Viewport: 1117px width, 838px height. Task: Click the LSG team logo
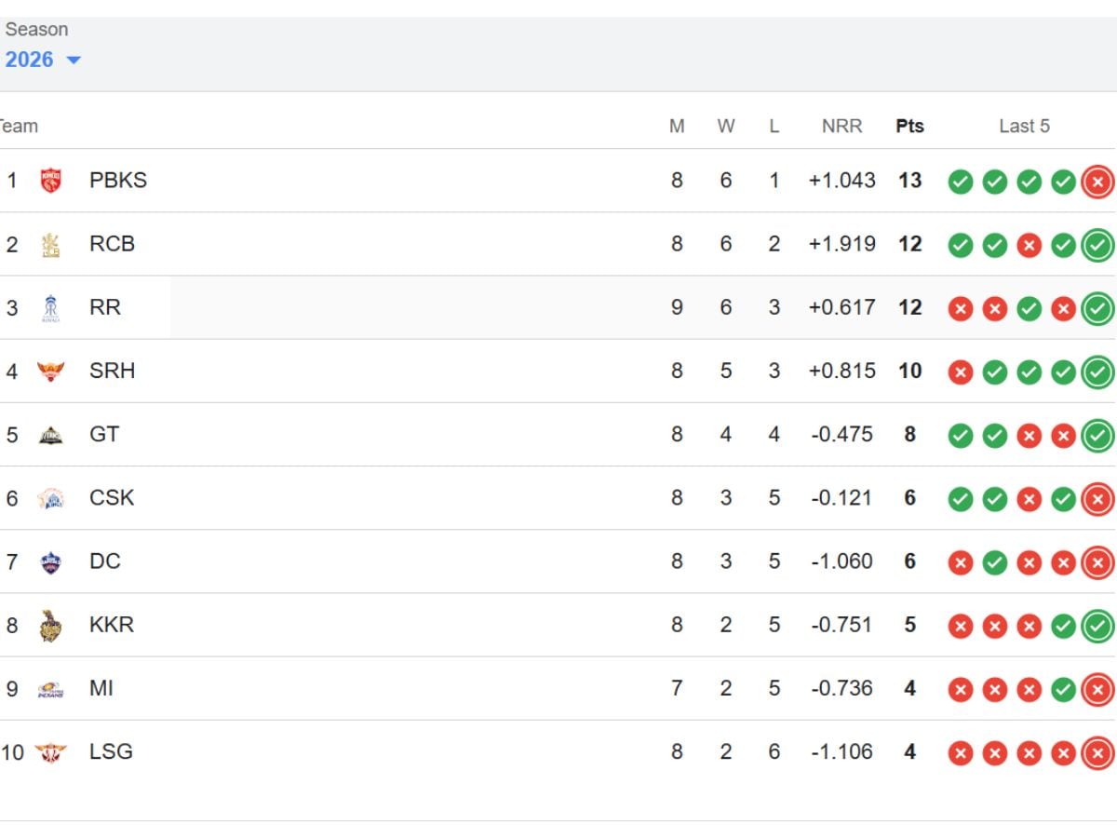point(50,752)
